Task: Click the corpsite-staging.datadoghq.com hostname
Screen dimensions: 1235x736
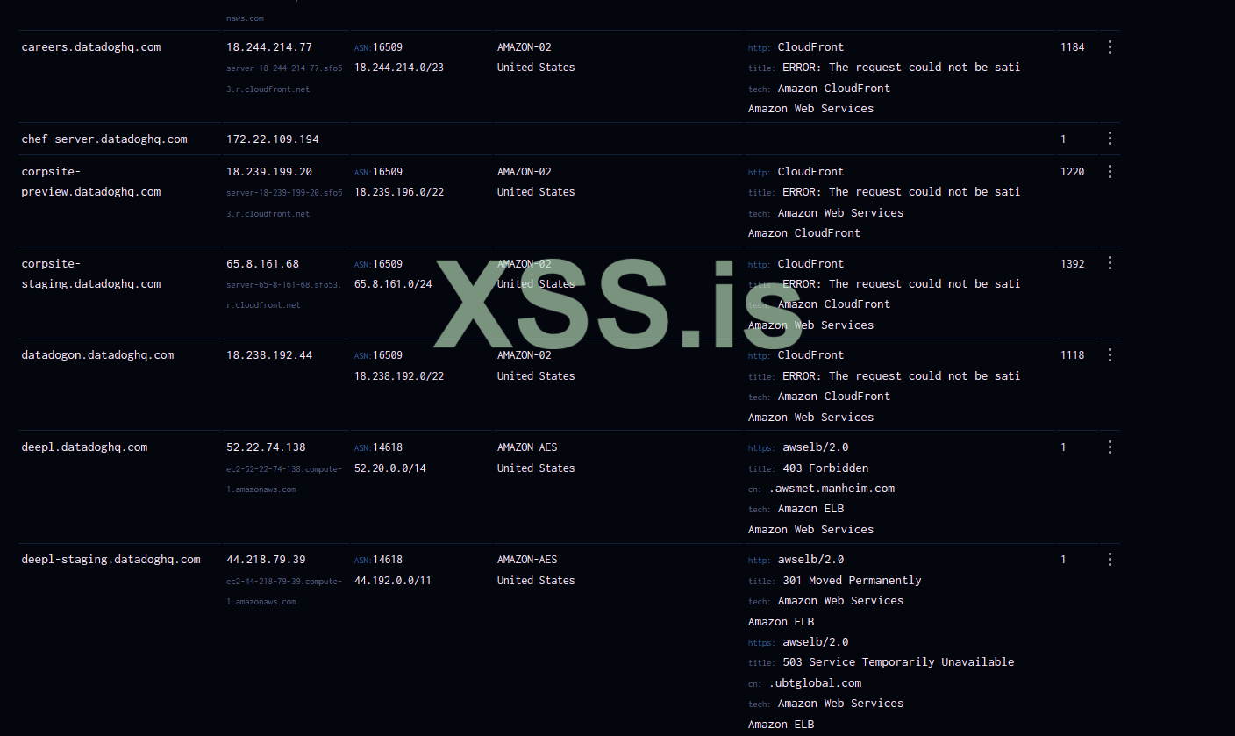Action: [x=91, y=274]
